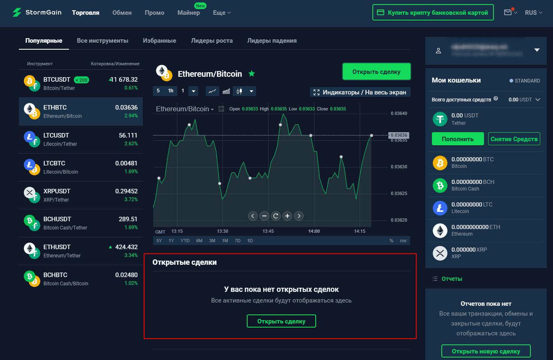553x360 pixels.
Task: Click the Tether coin icon in wallets
Action: (x=440, y=119)
